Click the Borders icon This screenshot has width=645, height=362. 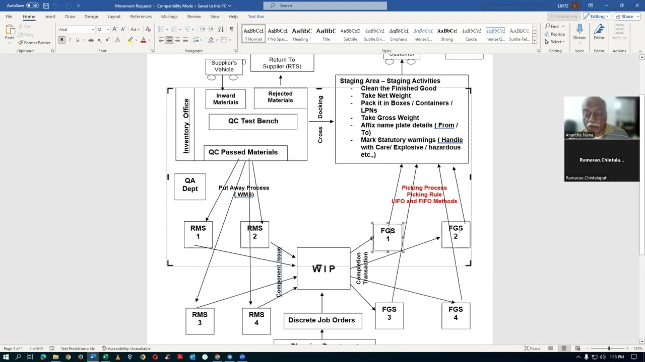click(x=224, y=40)
